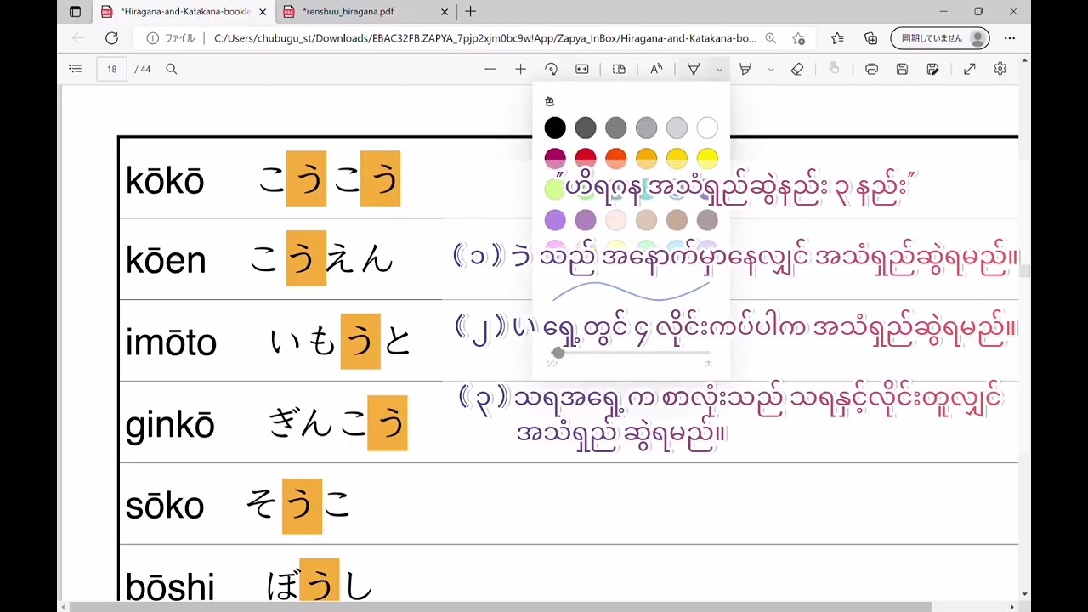Pick the first purple pen color
This screenshot has width=1088, height=612.
555,220
